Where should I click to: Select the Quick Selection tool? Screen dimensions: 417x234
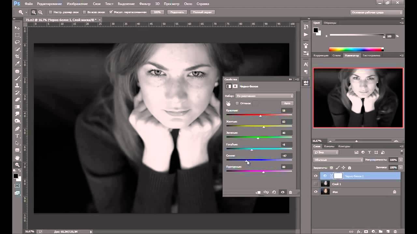click(18, 49)
